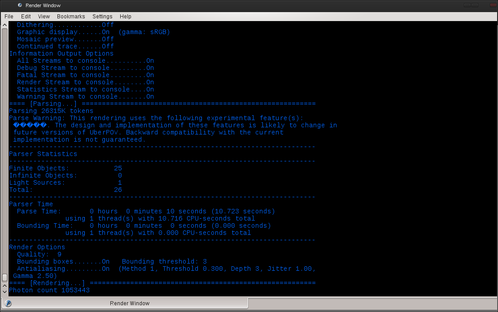Click the "Bounding Time" line
This screenshot has width=498, height=312.
tap(144, 225)
